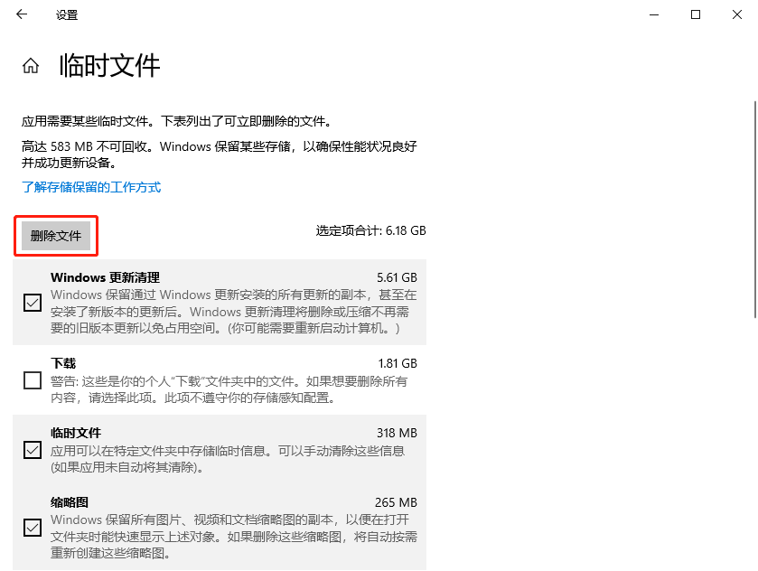Viewport: 758px width, 571px height.
Task: Click the 1.81 GB size value
Action: [397, 362]
